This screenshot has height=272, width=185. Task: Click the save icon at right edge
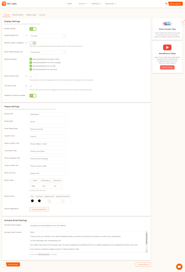(x=183, y=22)
